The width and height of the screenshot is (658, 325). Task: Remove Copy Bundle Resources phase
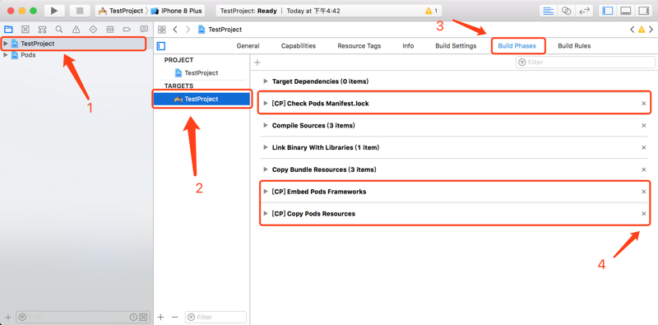point(644,169)
